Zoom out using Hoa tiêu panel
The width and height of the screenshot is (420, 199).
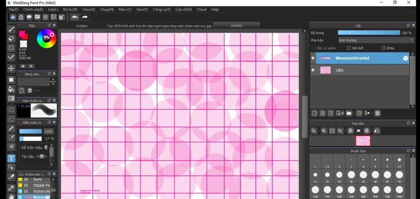click(x=340, y=131)
